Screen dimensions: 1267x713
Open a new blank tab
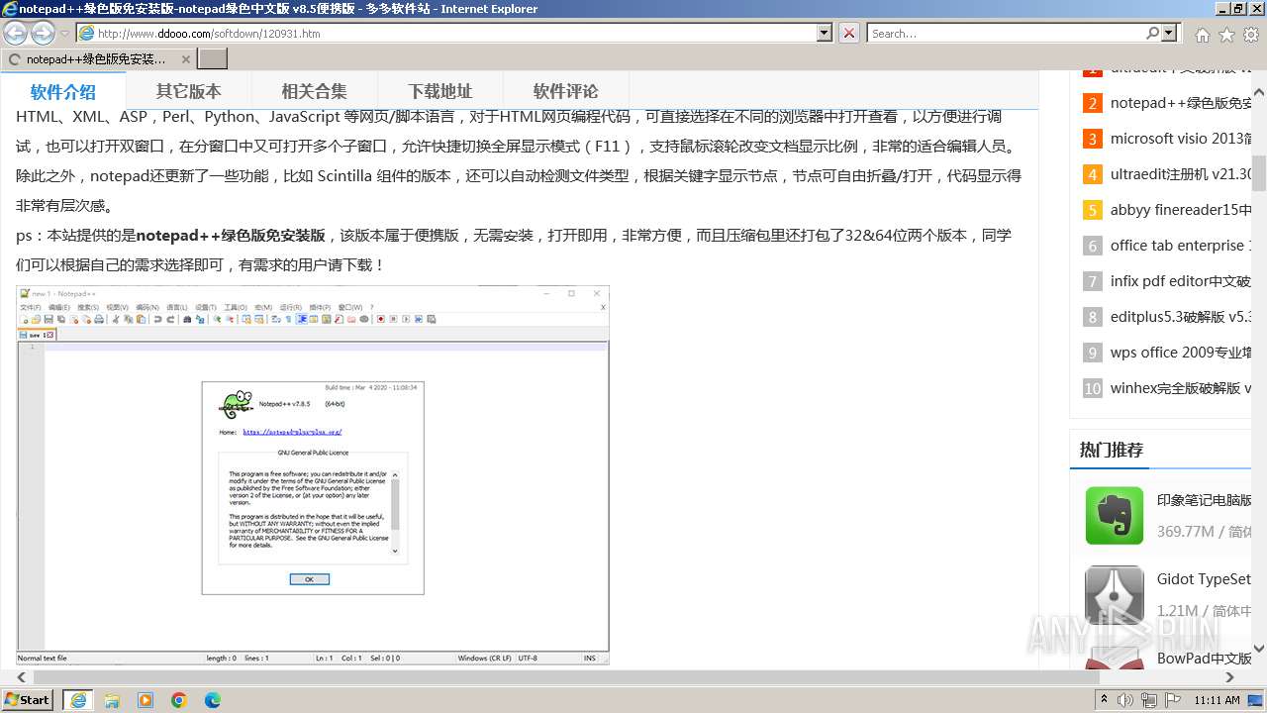coord(213,59)
